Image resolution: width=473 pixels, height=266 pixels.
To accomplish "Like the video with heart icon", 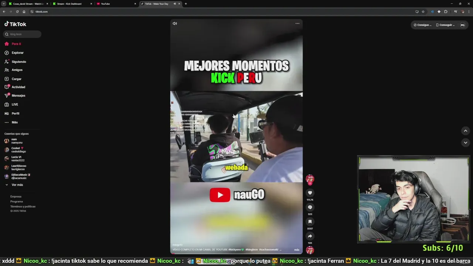I will pyautogui.click(x=310, y=193).
